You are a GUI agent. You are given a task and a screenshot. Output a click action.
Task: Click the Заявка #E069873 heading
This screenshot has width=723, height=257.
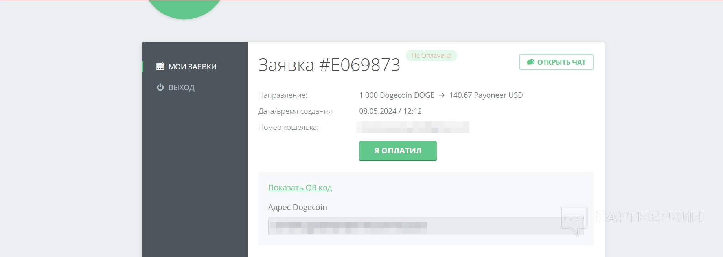(329, 65)
